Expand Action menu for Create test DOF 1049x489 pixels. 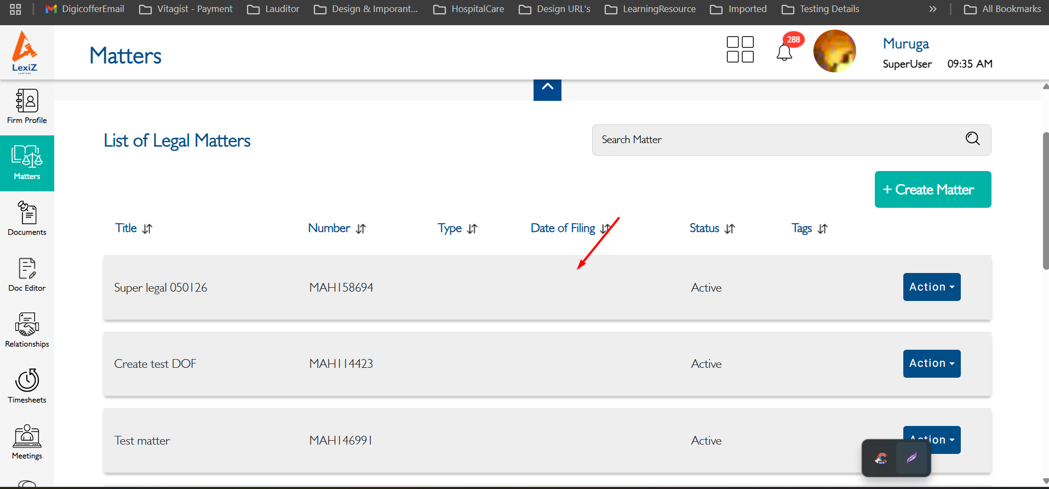pyautogui.click(x=931, y=363)
